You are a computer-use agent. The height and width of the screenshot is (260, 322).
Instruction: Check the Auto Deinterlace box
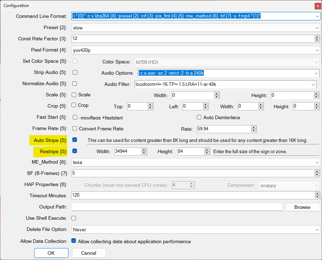[199, 117]
